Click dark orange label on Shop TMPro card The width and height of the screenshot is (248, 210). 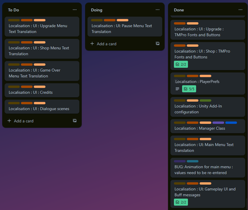[x=179, y=46]
